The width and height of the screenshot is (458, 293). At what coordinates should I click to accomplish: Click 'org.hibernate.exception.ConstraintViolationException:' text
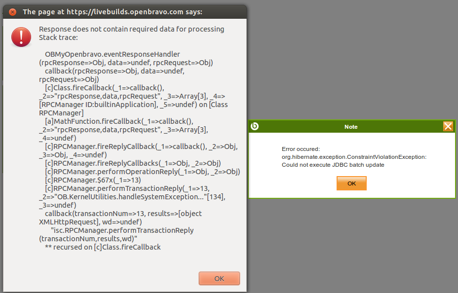pos(354,157)
